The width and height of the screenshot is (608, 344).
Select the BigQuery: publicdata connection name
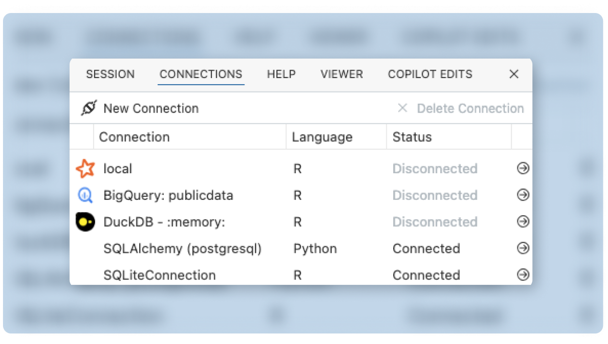(168, 195)
